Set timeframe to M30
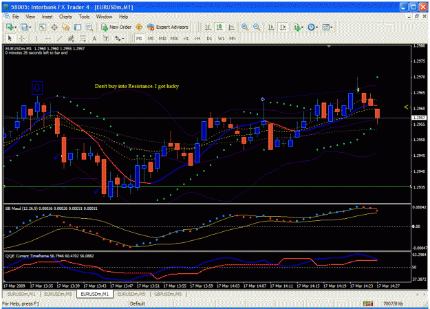The image size is (430, 309). (174, 39)
